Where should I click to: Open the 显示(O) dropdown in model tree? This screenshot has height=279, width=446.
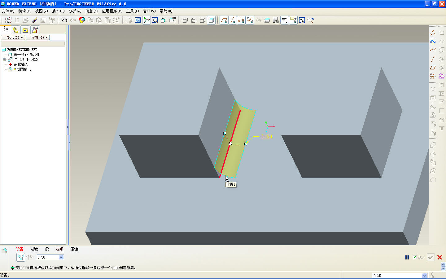pos(13,38)
